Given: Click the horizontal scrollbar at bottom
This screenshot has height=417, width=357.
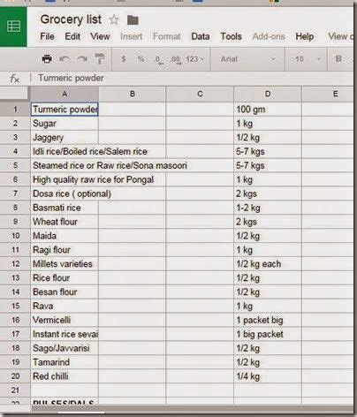Looking at the screenshot, I should [192, 408].
